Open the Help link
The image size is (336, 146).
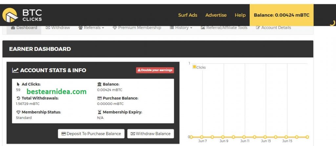240,15
